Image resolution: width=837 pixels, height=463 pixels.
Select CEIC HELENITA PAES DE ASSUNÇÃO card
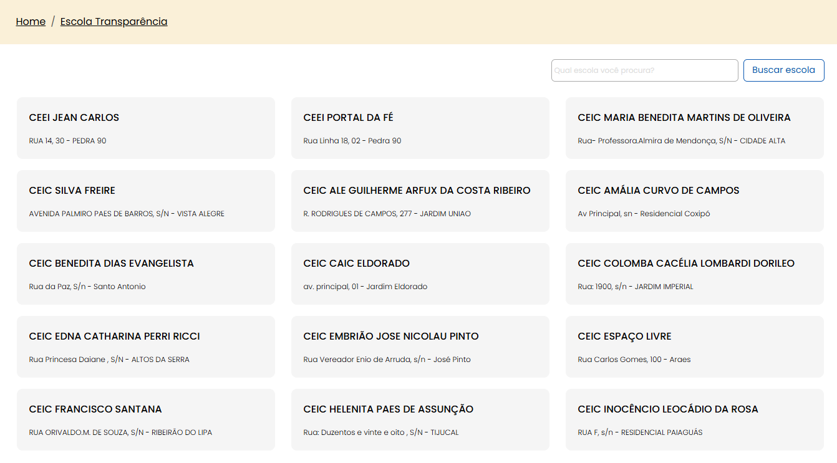pyautogui.click(x=420, y=419)
